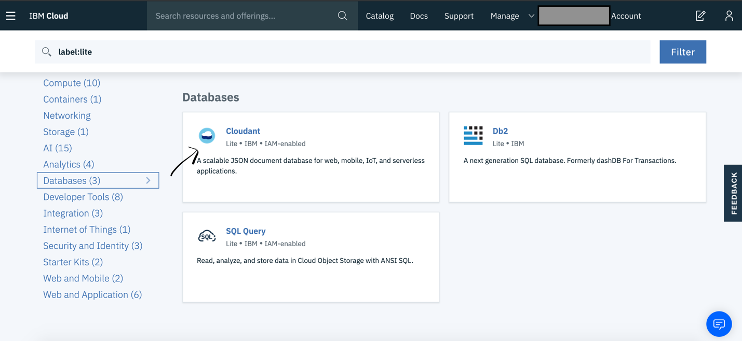Image resolution: width=742 pixels, height=341 pixels.
Task: Expand the Manage dropdown chevron
Action: [x=531, y=16]
